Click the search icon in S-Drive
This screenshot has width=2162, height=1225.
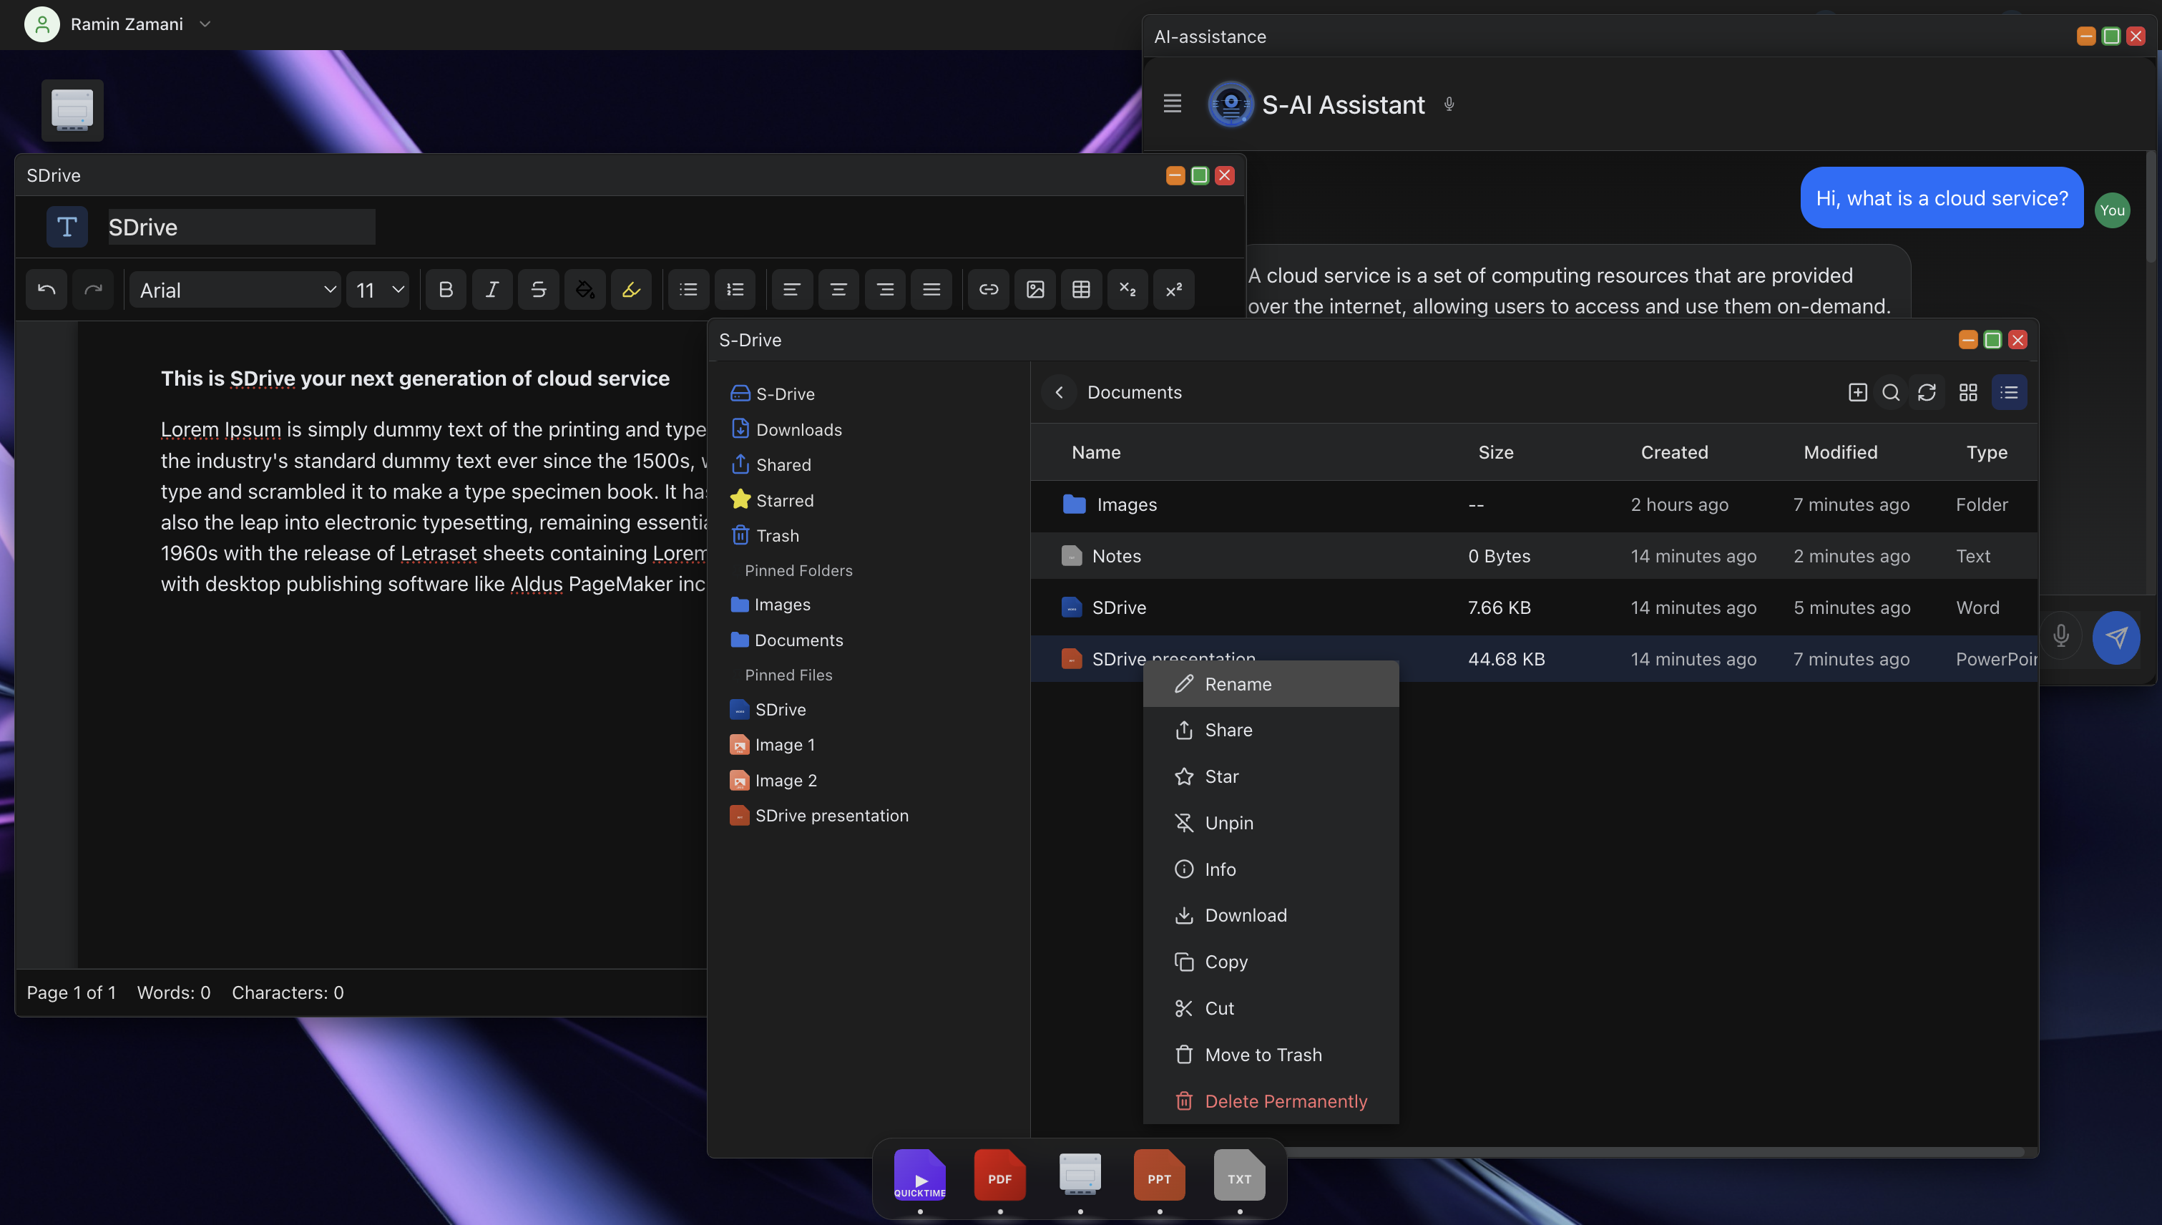pos(1890,393)
